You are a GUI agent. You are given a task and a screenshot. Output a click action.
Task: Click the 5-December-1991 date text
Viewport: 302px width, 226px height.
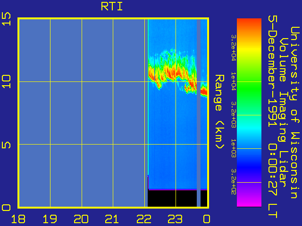273,72
